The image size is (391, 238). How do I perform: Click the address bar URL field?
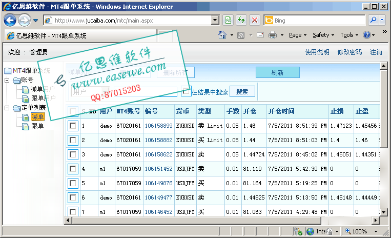[x=127, y=21]
